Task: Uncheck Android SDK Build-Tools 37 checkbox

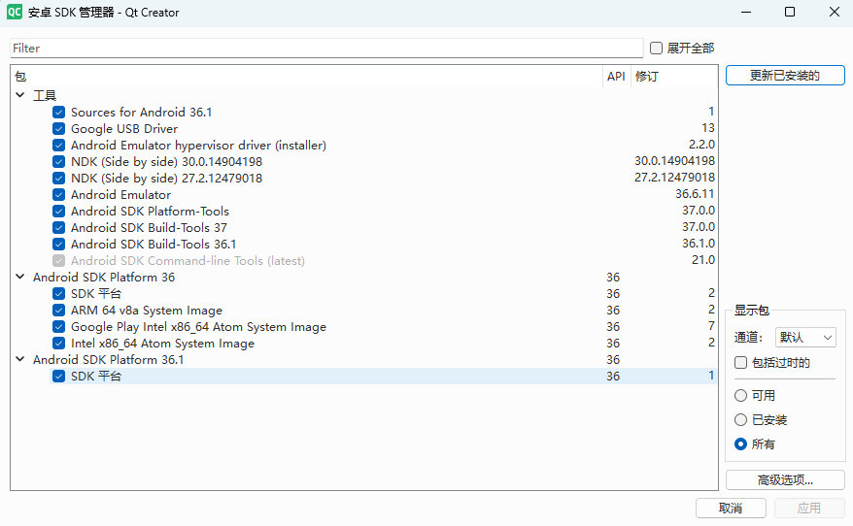Action: 58,228
